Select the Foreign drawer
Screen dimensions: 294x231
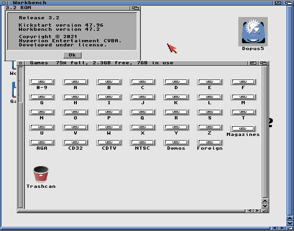click(210, 142)
